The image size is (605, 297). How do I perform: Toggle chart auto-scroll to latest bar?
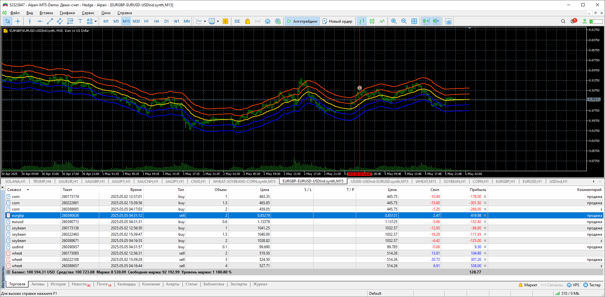click(426, 21)
